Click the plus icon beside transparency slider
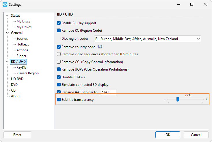Image resolution: width=212 pixels, height=142 pixels. pyautogui.click(x=207, y=99)
